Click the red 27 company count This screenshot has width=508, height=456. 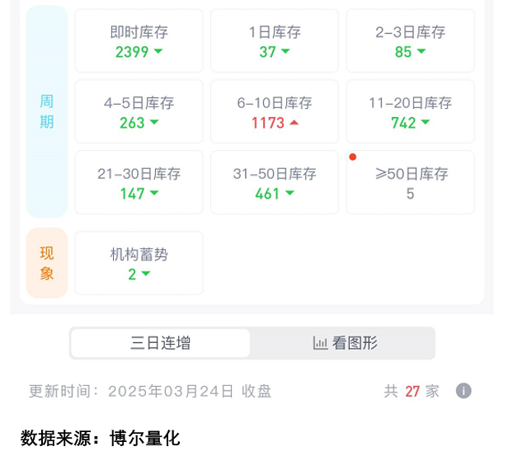[x=412, y=391]
